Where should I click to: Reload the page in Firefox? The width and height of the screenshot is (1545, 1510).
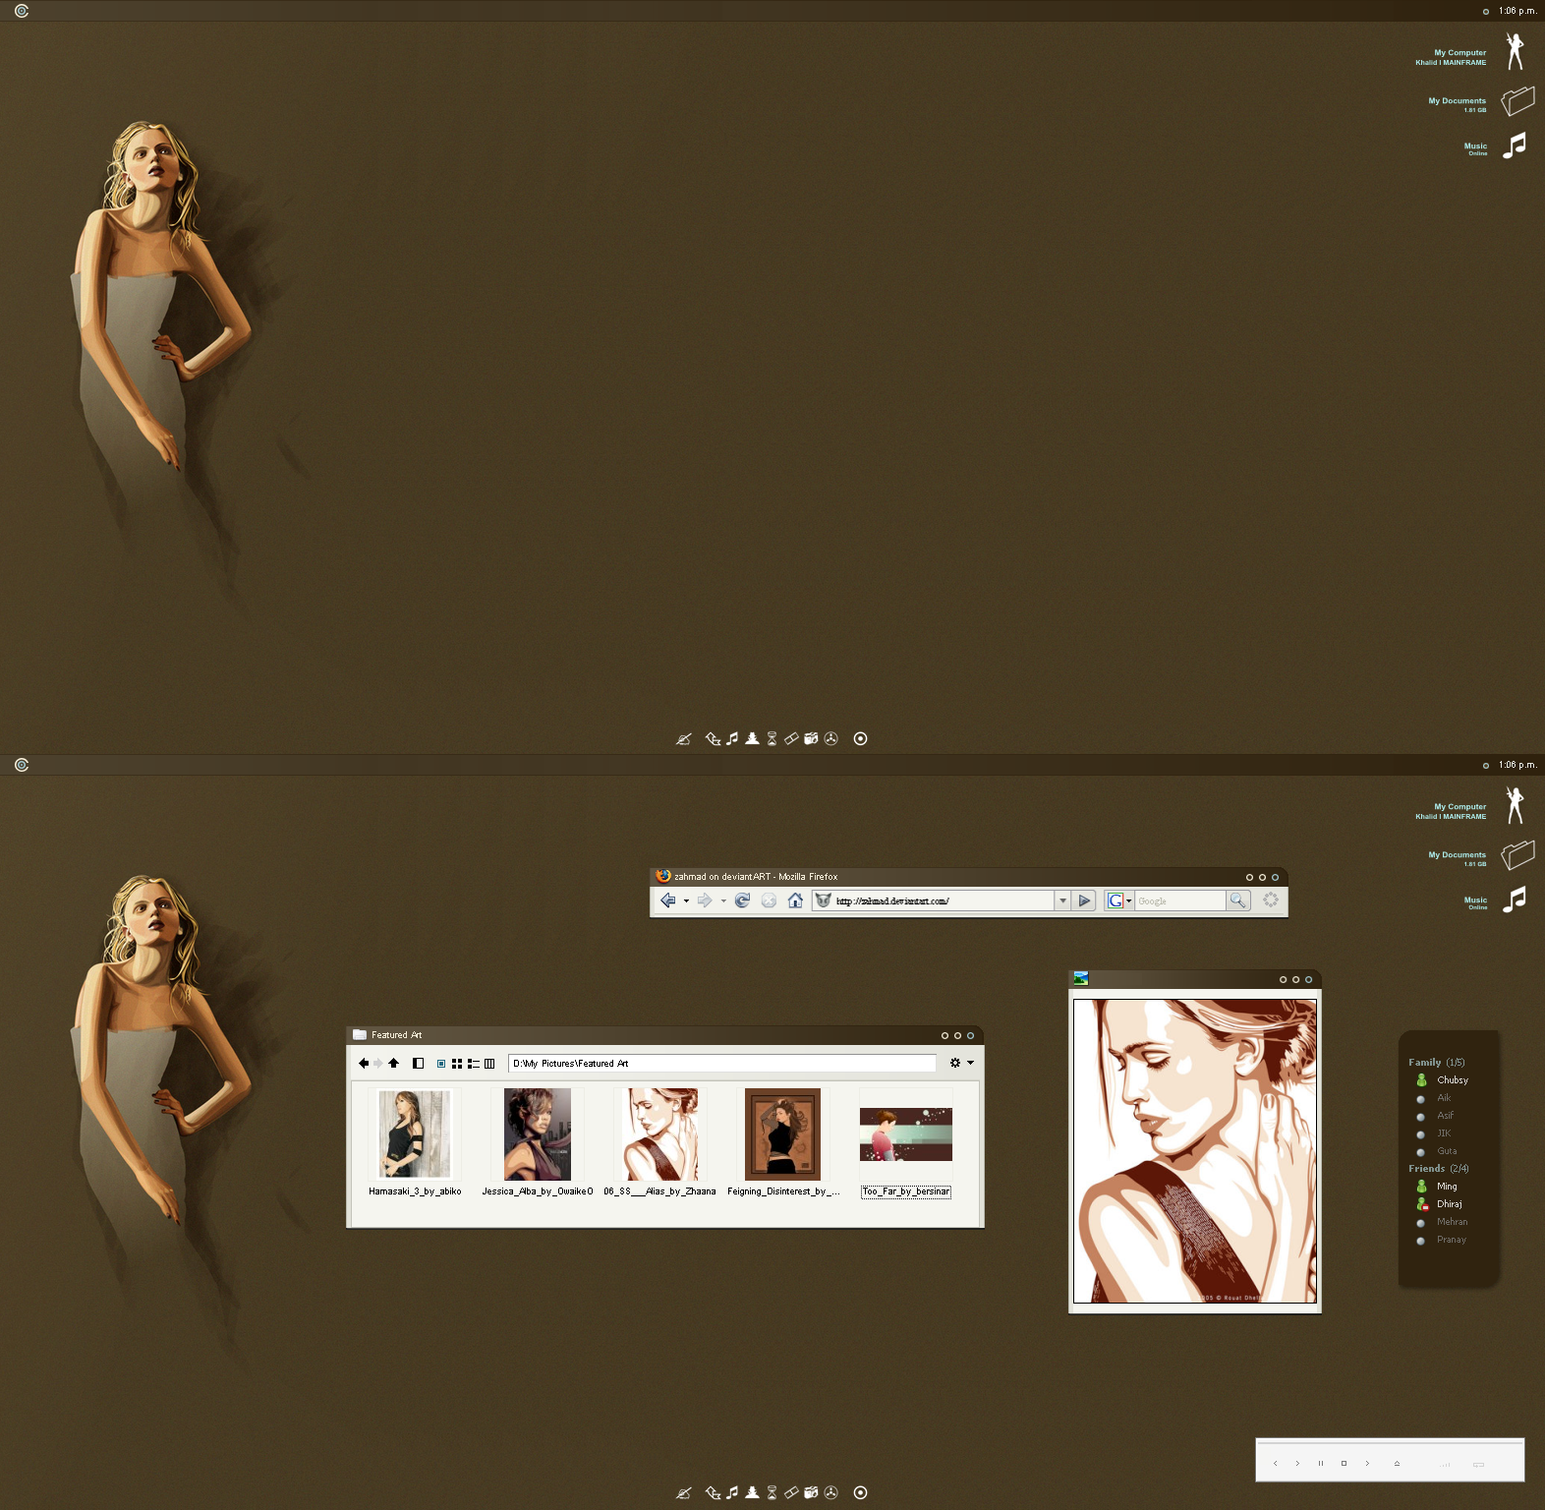coord(742,900)
